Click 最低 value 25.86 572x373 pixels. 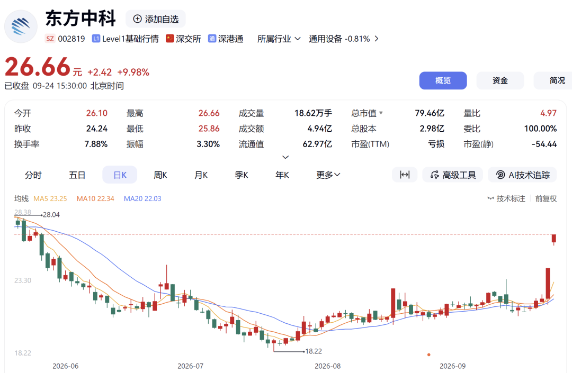click(x=209, y=129)
